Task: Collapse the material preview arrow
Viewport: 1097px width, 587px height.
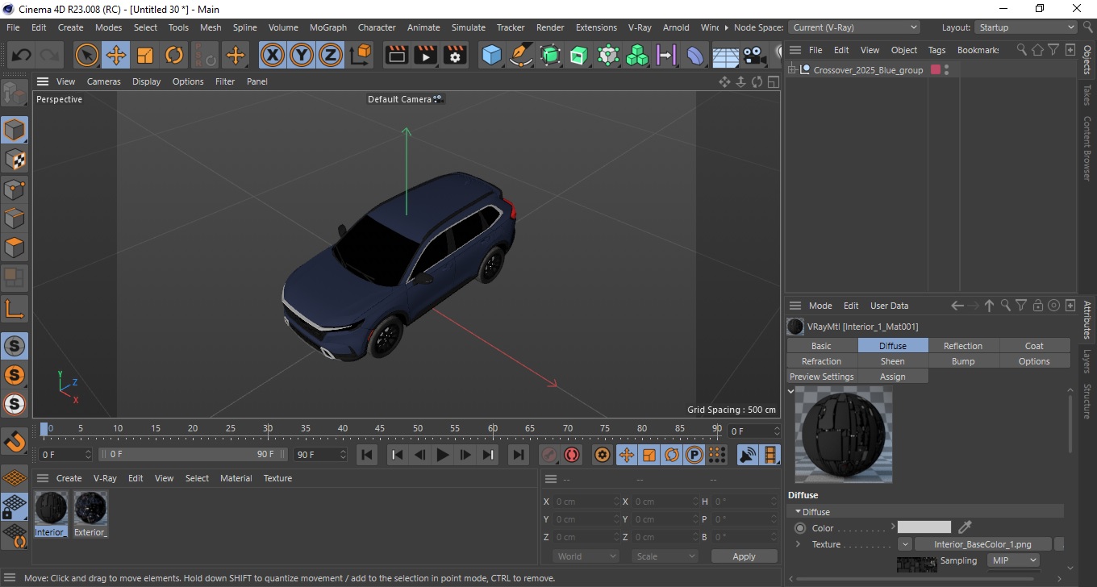Action: click(x=791, y=391)
